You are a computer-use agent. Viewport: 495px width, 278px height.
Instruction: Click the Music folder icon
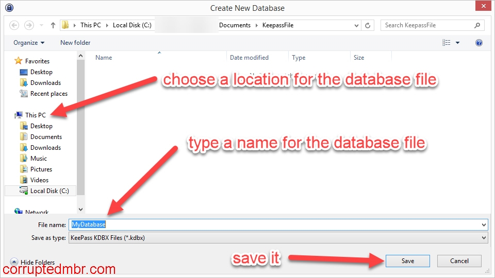[x=24, y=158]
